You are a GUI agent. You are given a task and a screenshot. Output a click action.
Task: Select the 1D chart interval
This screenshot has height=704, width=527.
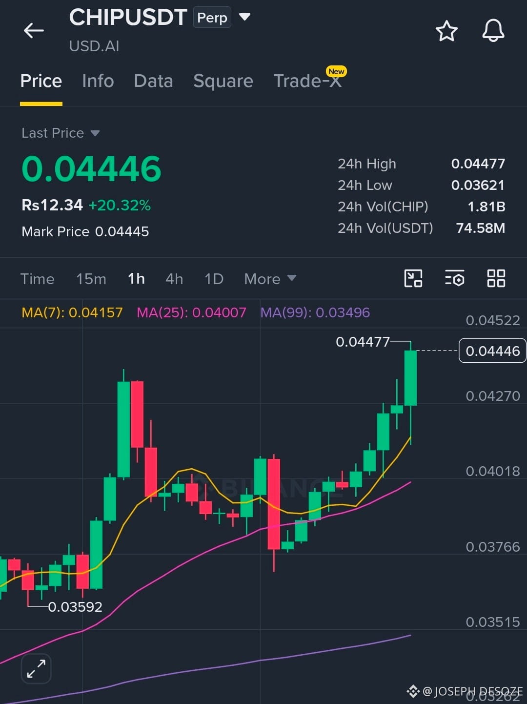214,279
